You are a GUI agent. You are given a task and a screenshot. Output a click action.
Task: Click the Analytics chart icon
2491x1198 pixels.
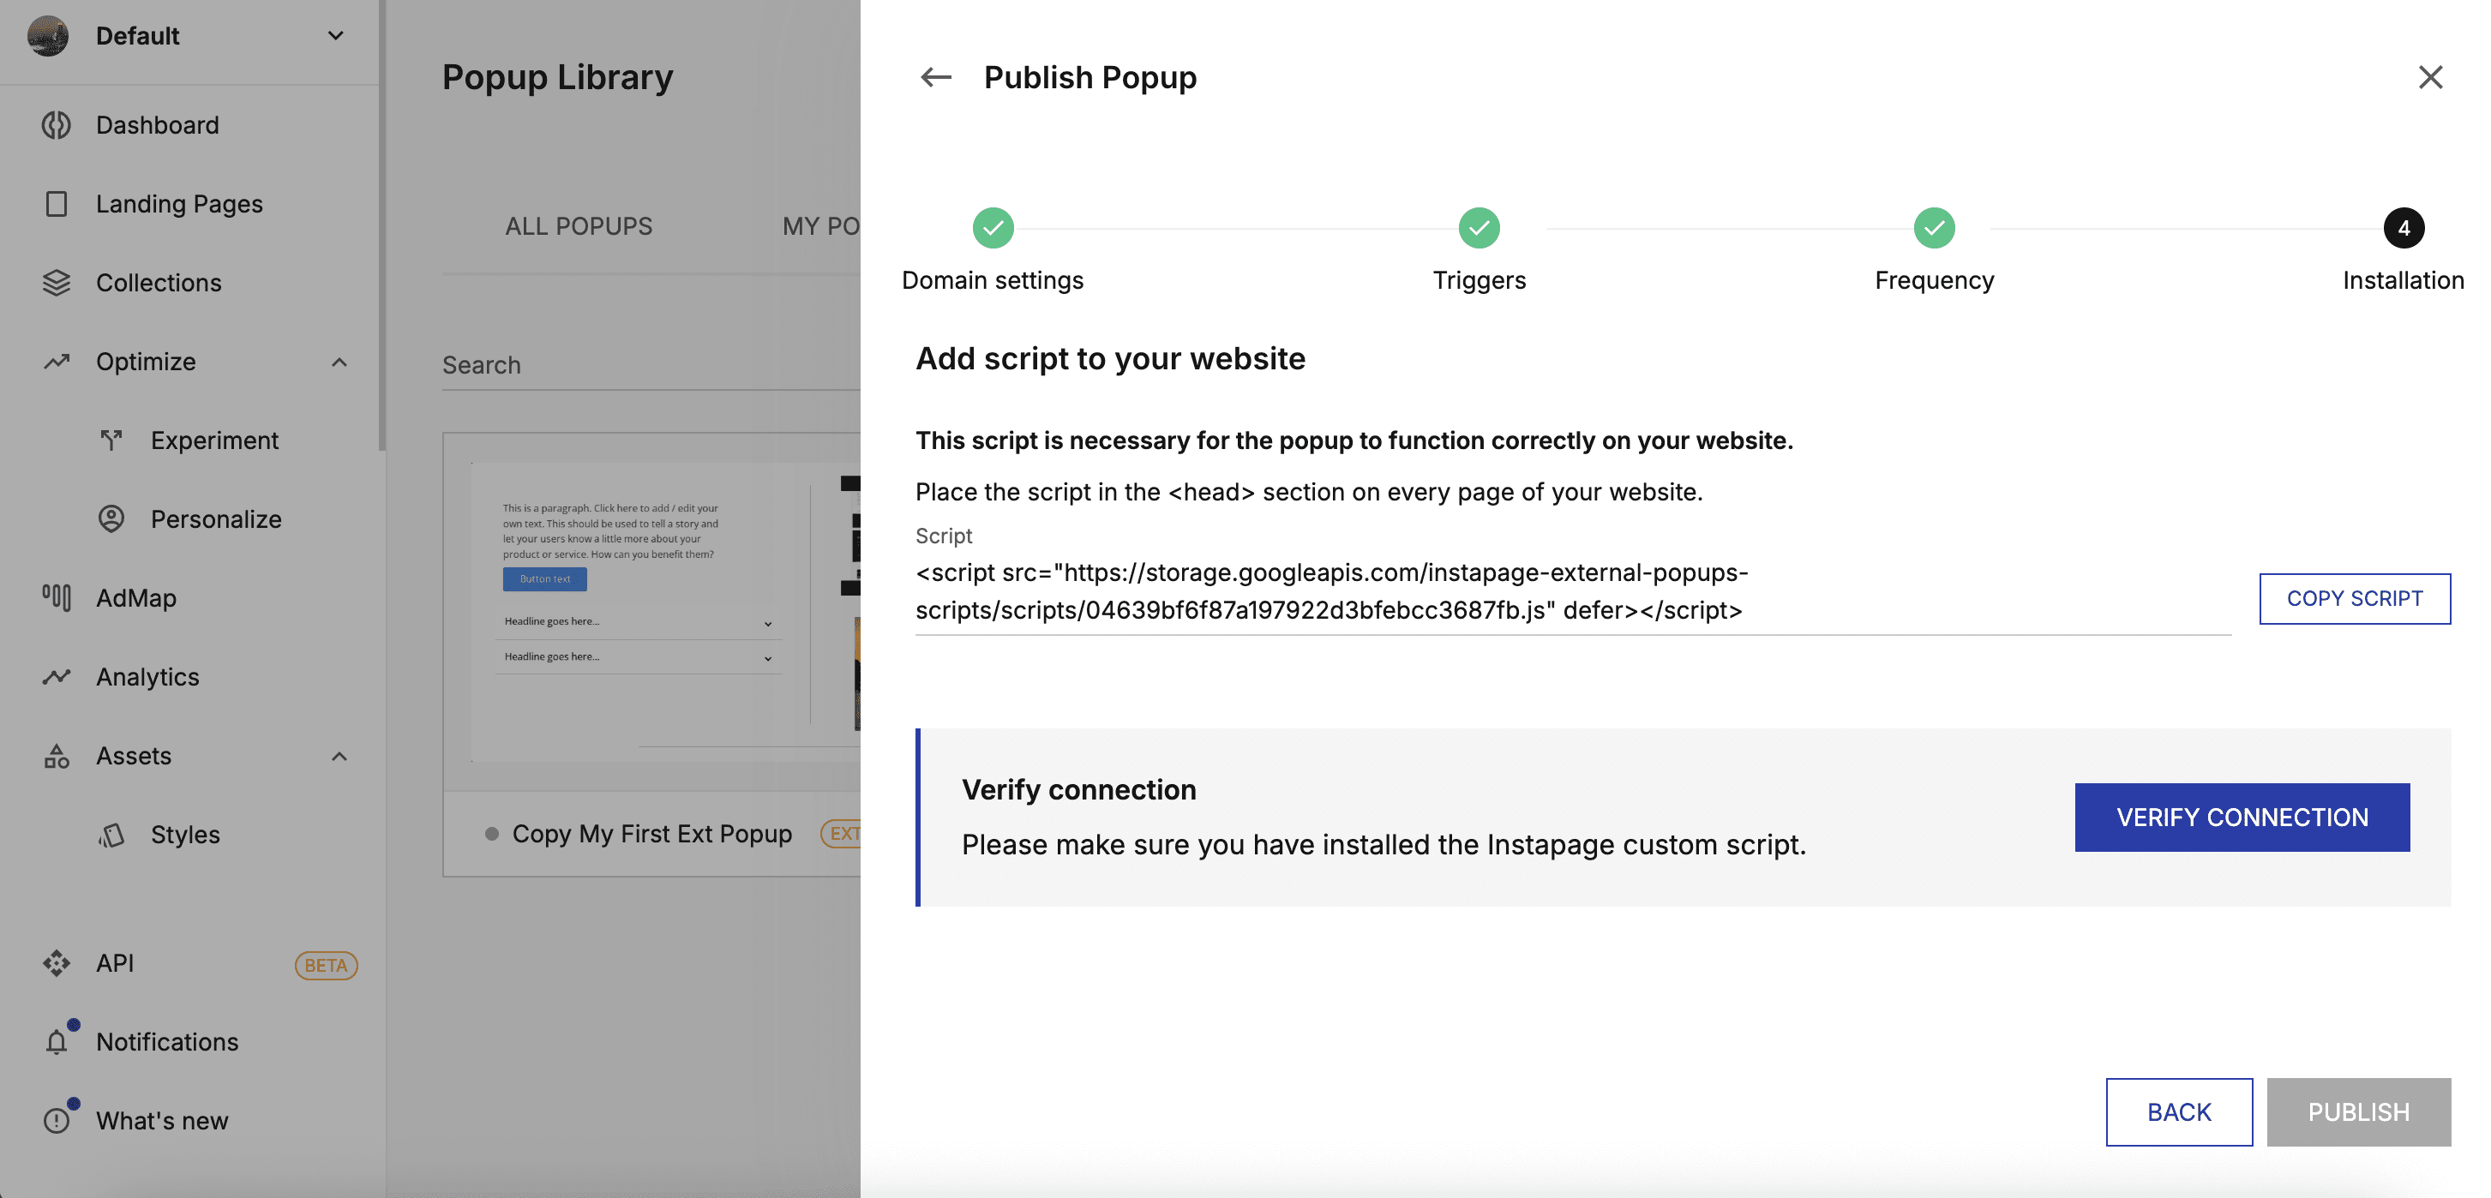[x=56, y=677]
